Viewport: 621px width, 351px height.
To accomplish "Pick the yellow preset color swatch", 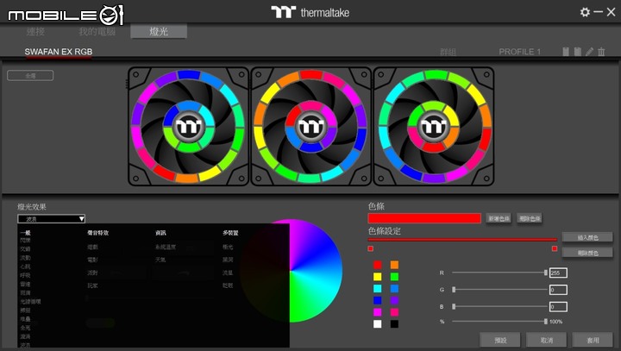I will tap(378, 277).
